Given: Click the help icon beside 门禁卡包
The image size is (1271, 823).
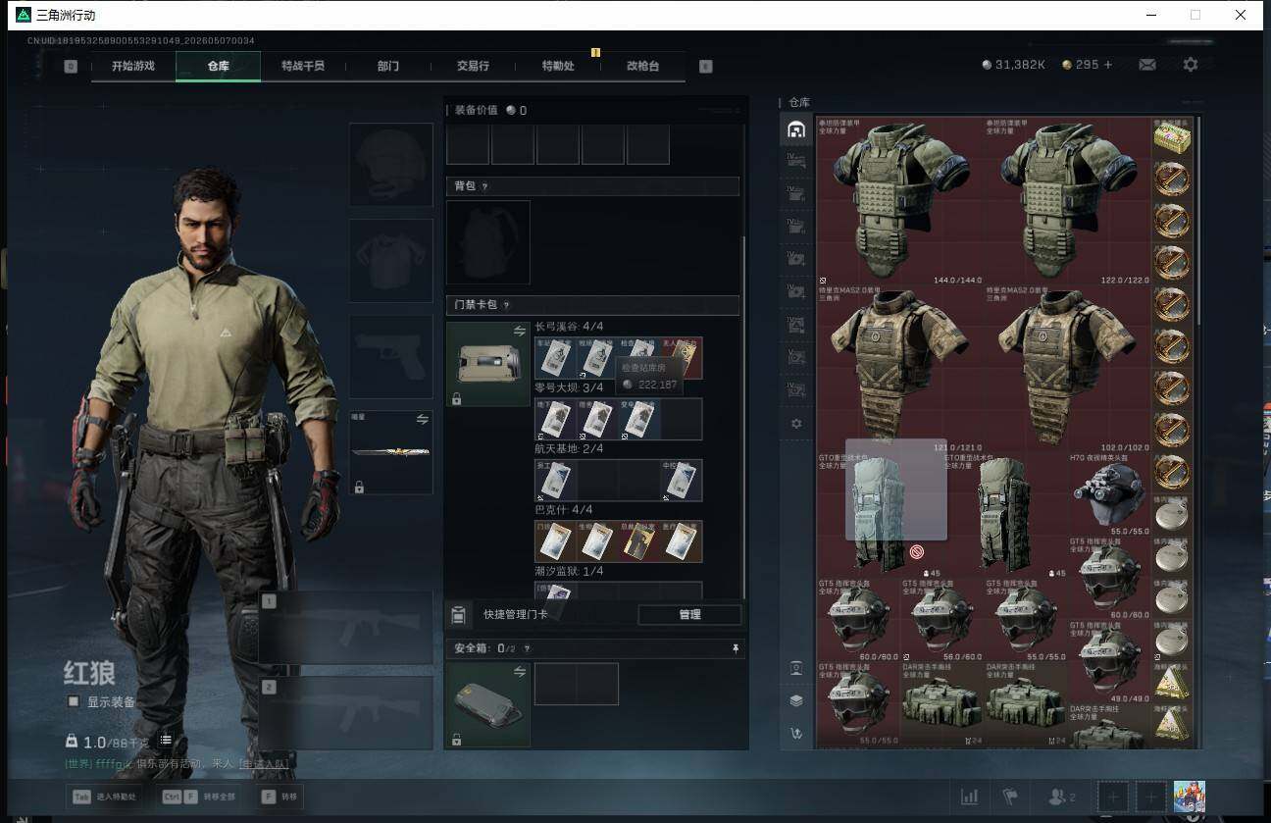Looking at the screenshot, I should pos(506,305).
